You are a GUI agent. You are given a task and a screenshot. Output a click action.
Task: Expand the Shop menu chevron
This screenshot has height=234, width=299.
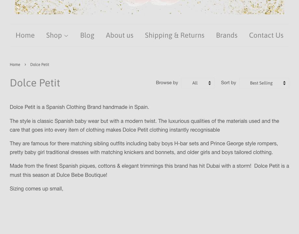[66, 36]
